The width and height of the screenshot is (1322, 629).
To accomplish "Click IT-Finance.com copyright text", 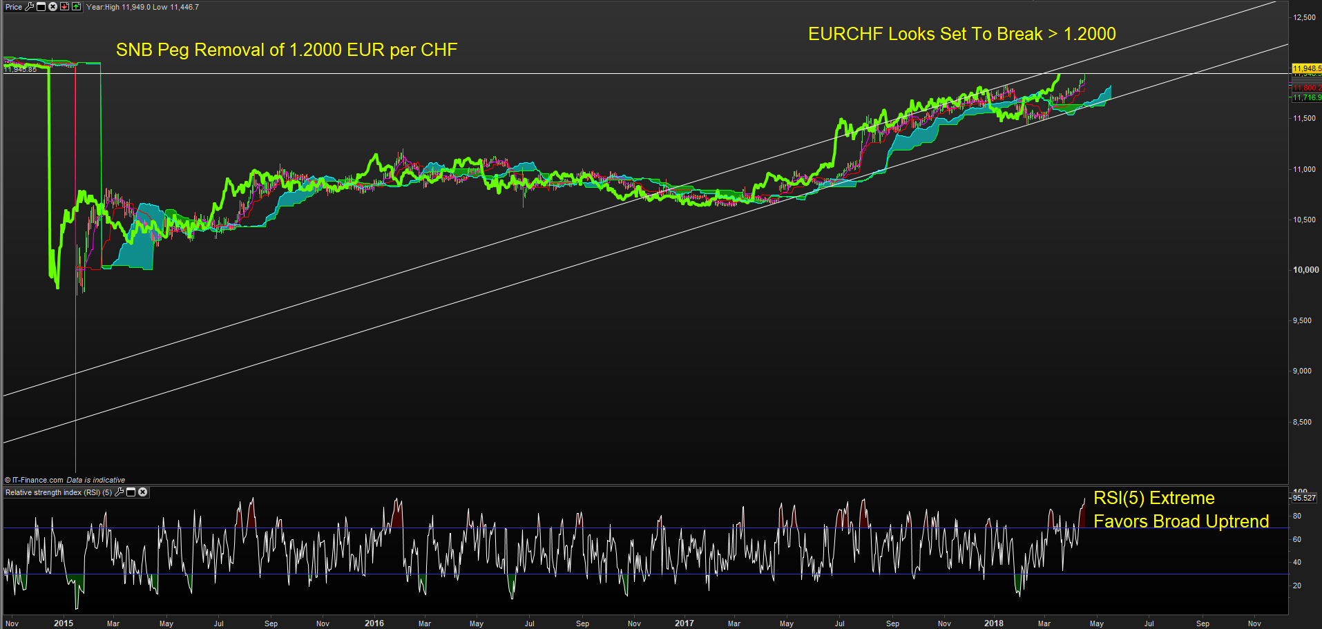I will pyautogui.click(x=34, y=480).
